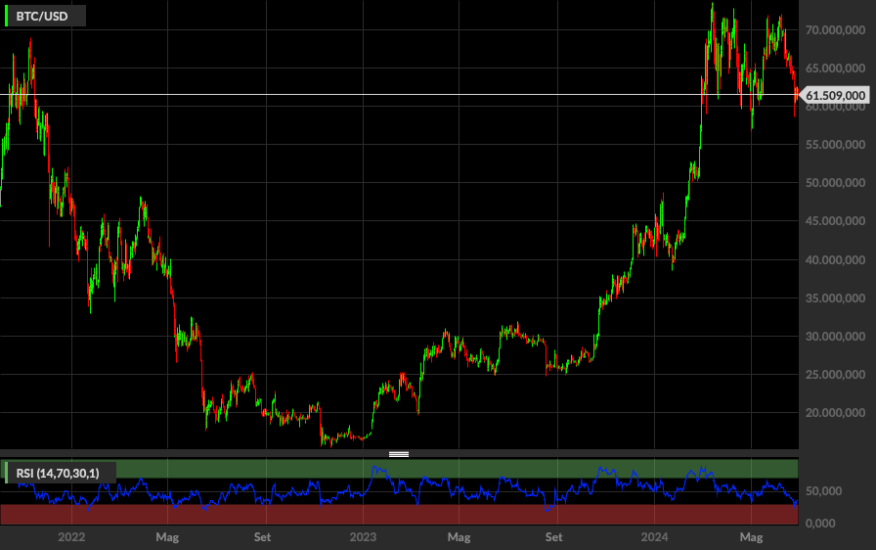Click the 2023 time axis label
The image size is (876, 550).
click(x=363, y=537)
